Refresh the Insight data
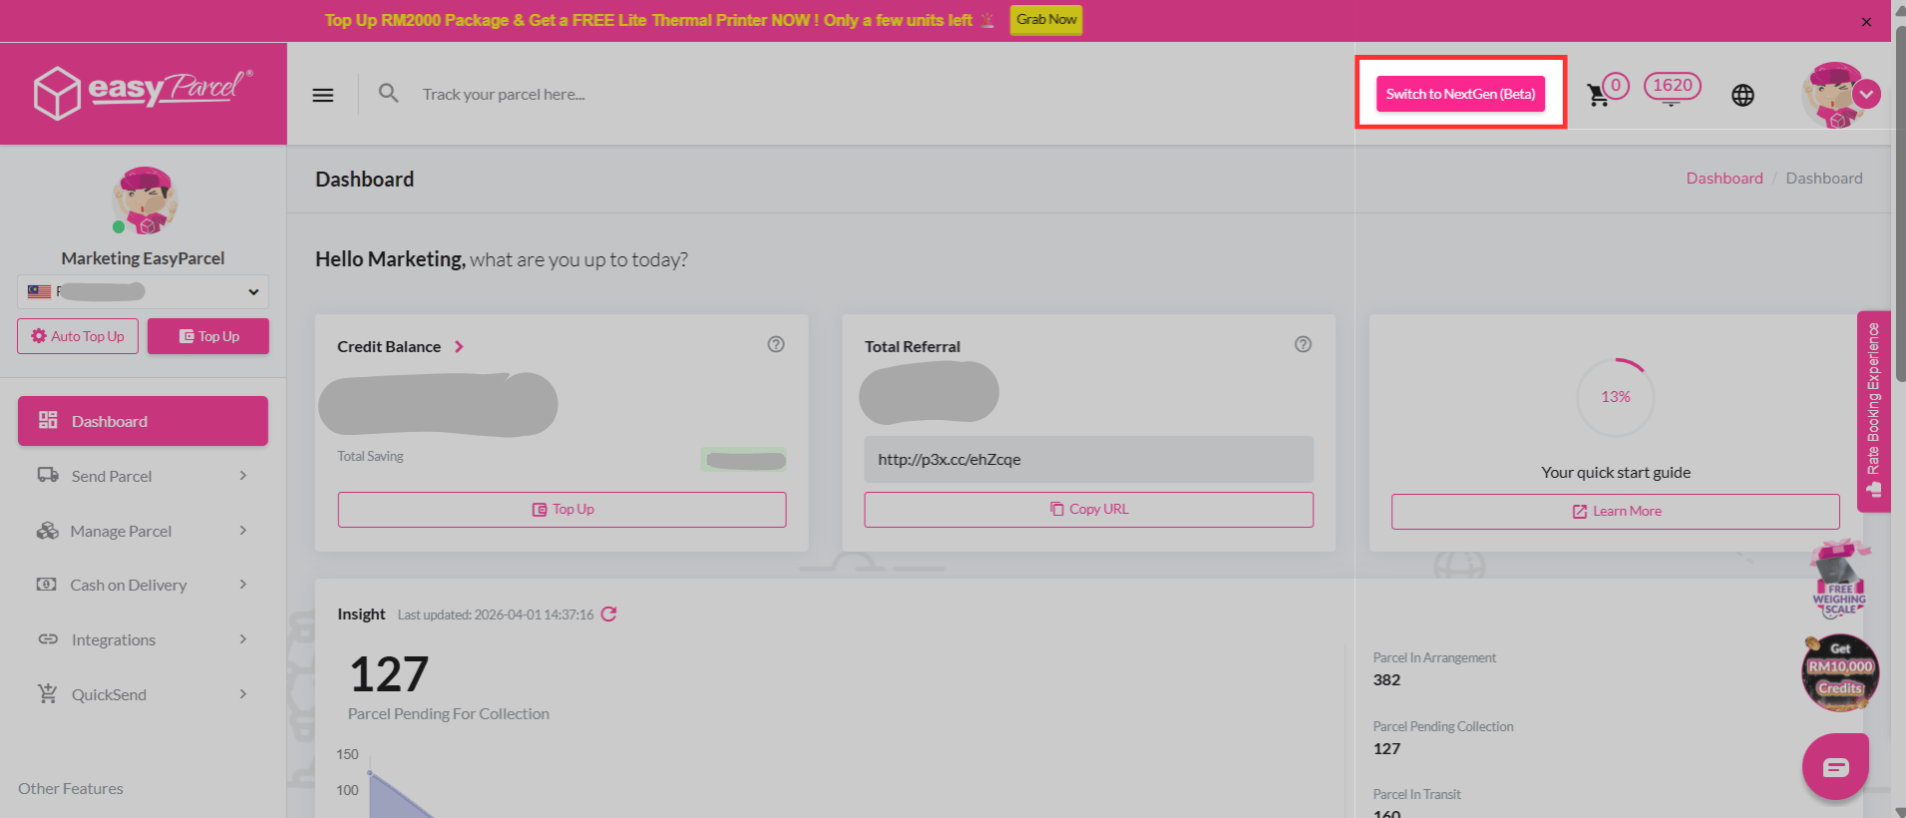This screenshot has height=818, width=1906. pos(609,614)
